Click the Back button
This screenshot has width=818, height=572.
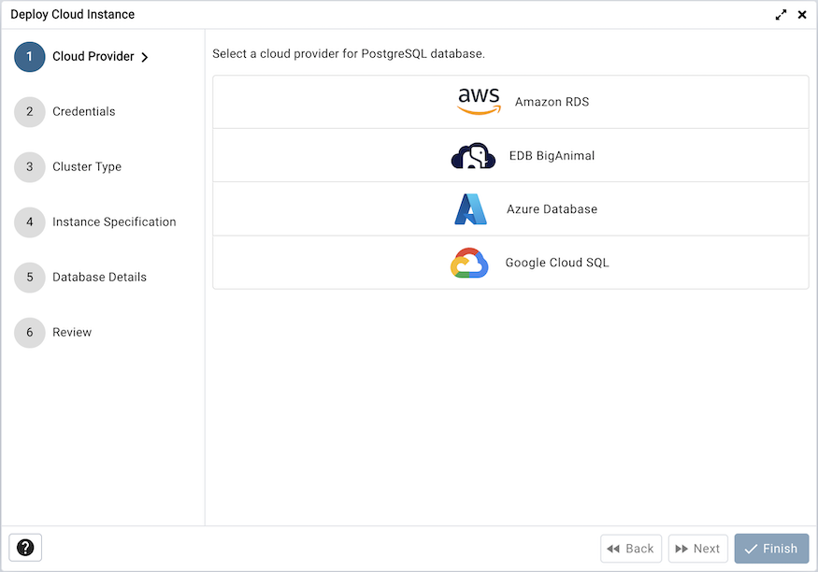tap(630, 548)
